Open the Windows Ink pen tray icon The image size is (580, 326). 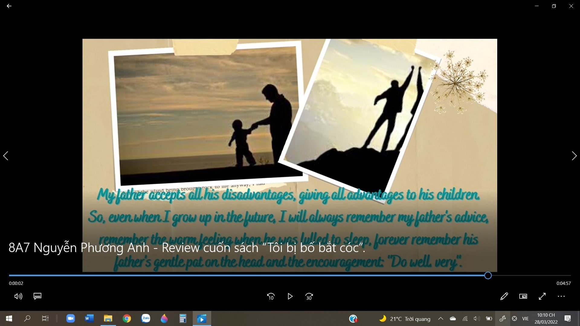coord(503,318)
